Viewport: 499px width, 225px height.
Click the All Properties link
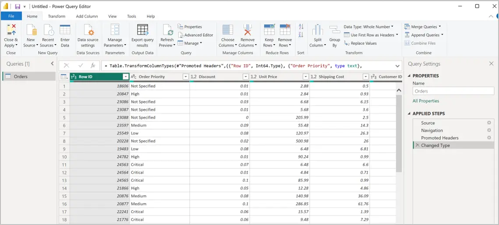426,101
